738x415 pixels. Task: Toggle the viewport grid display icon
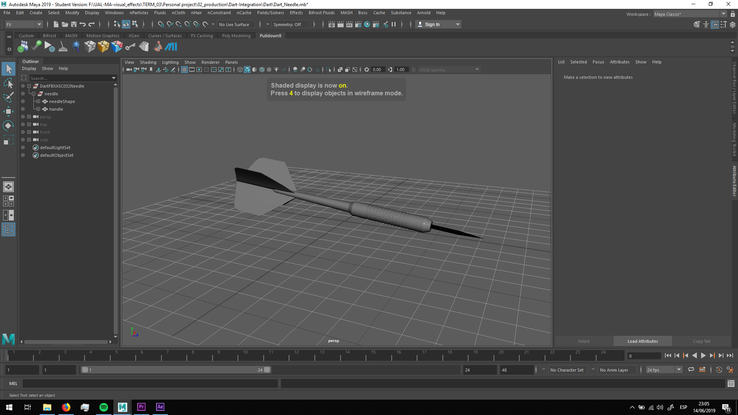(184, 70)
